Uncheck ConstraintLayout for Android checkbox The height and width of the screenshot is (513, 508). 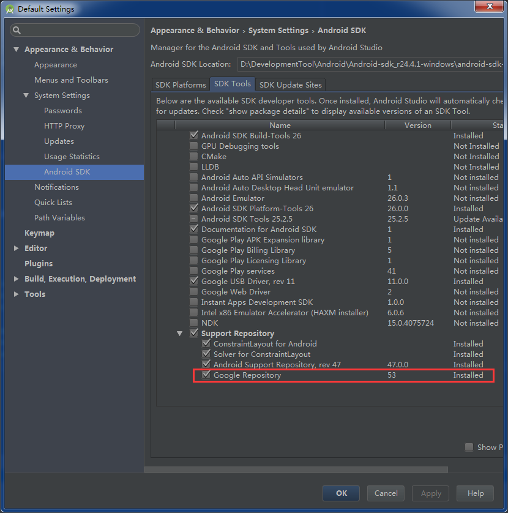(206, 343)
